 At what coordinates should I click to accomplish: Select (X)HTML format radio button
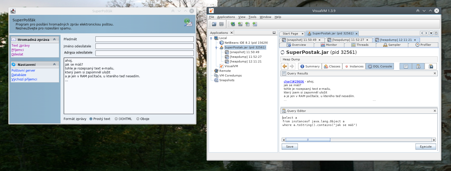click(x=116, y=119)
